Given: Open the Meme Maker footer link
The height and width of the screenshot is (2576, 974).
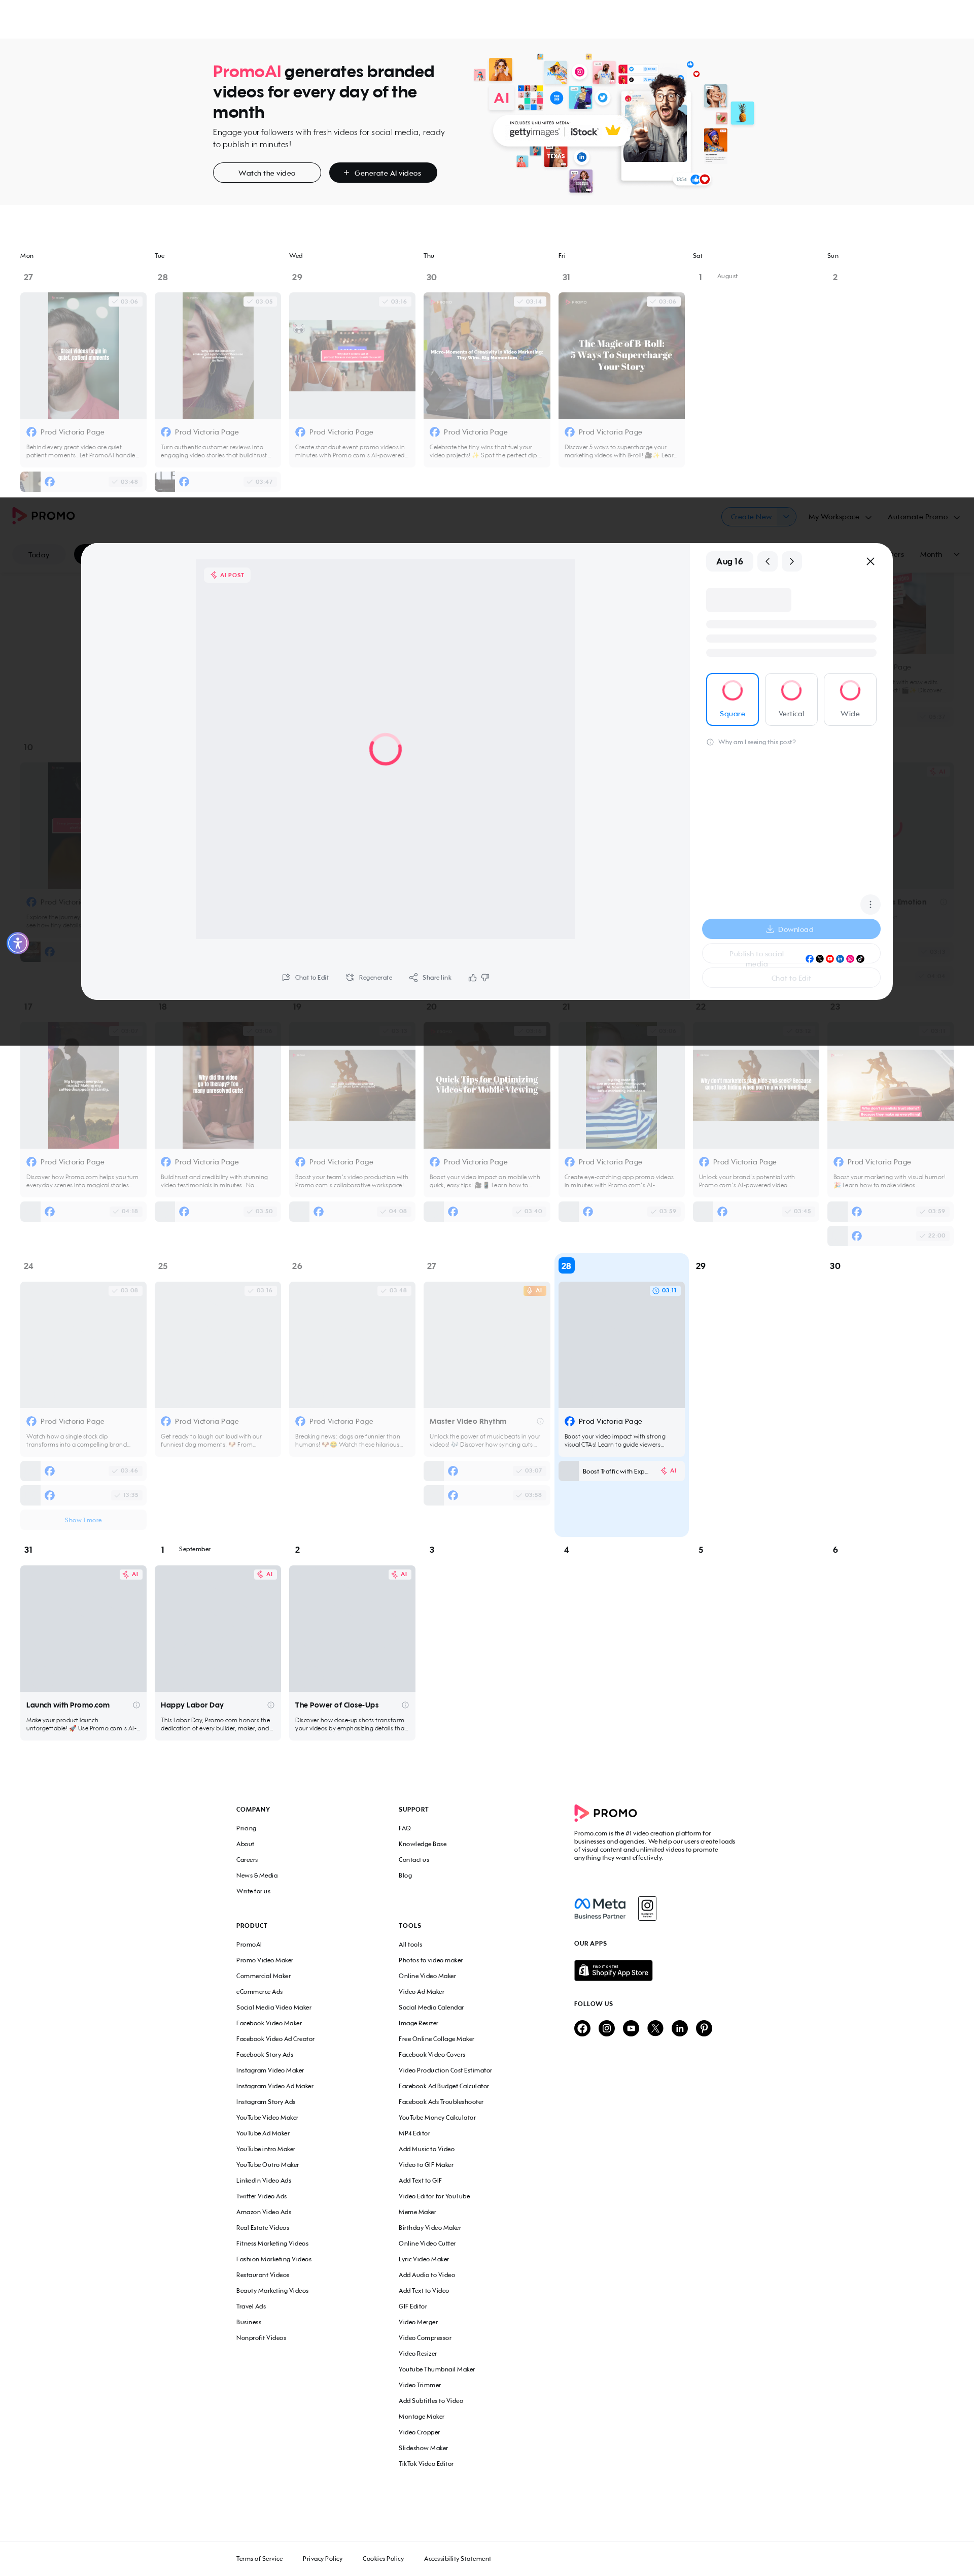Looking at the screenshot, I should pyautogui.click(x=418, y=2212).
